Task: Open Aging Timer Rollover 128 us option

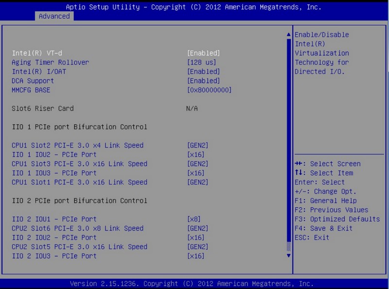Action: [202, 62]
